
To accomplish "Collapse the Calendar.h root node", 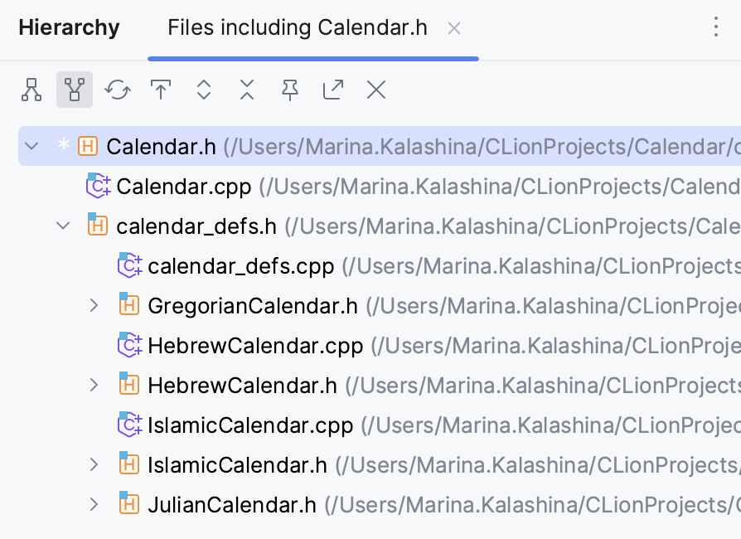I will 31,146.
